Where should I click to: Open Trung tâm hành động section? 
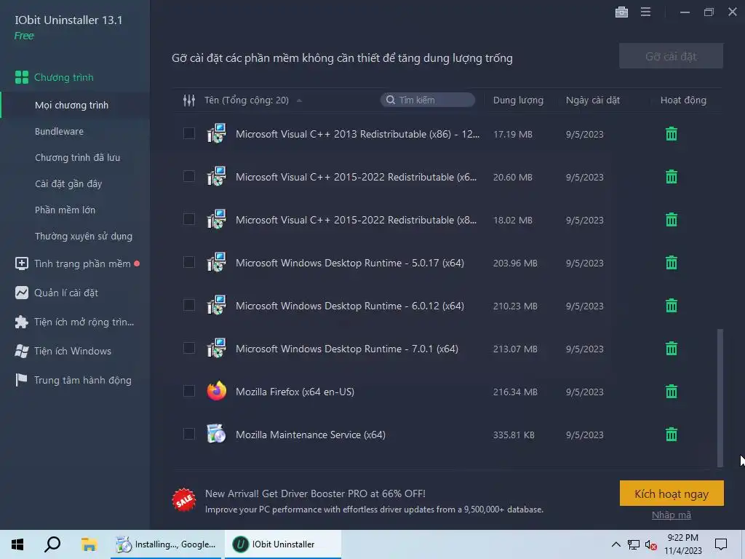(75, 380)
